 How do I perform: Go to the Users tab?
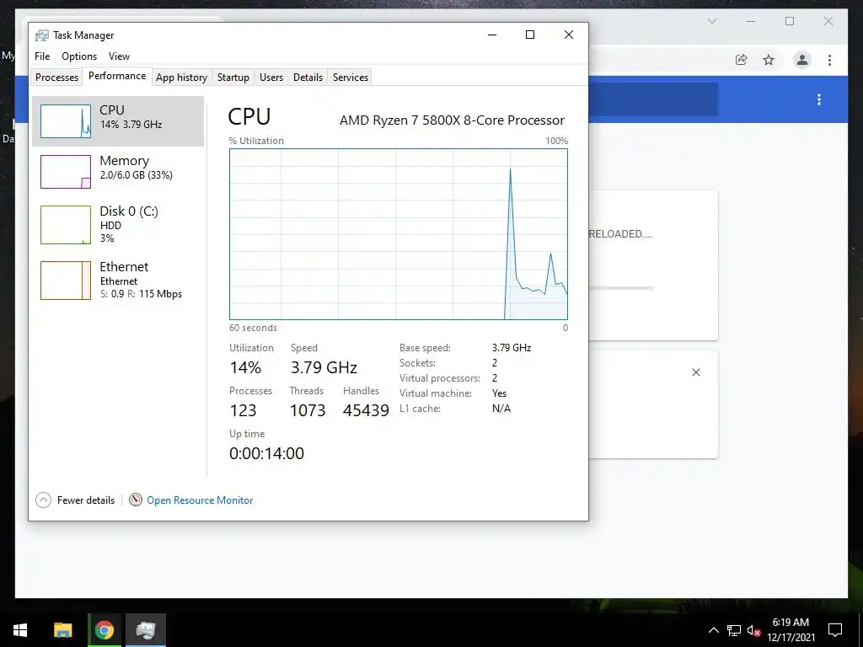[x=271, y=77]
